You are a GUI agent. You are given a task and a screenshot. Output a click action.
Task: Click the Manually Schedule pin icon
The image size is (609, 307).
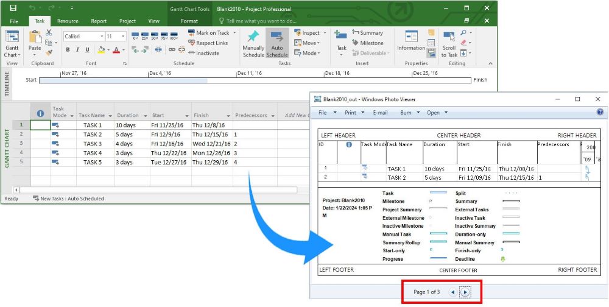coord(253,37)
